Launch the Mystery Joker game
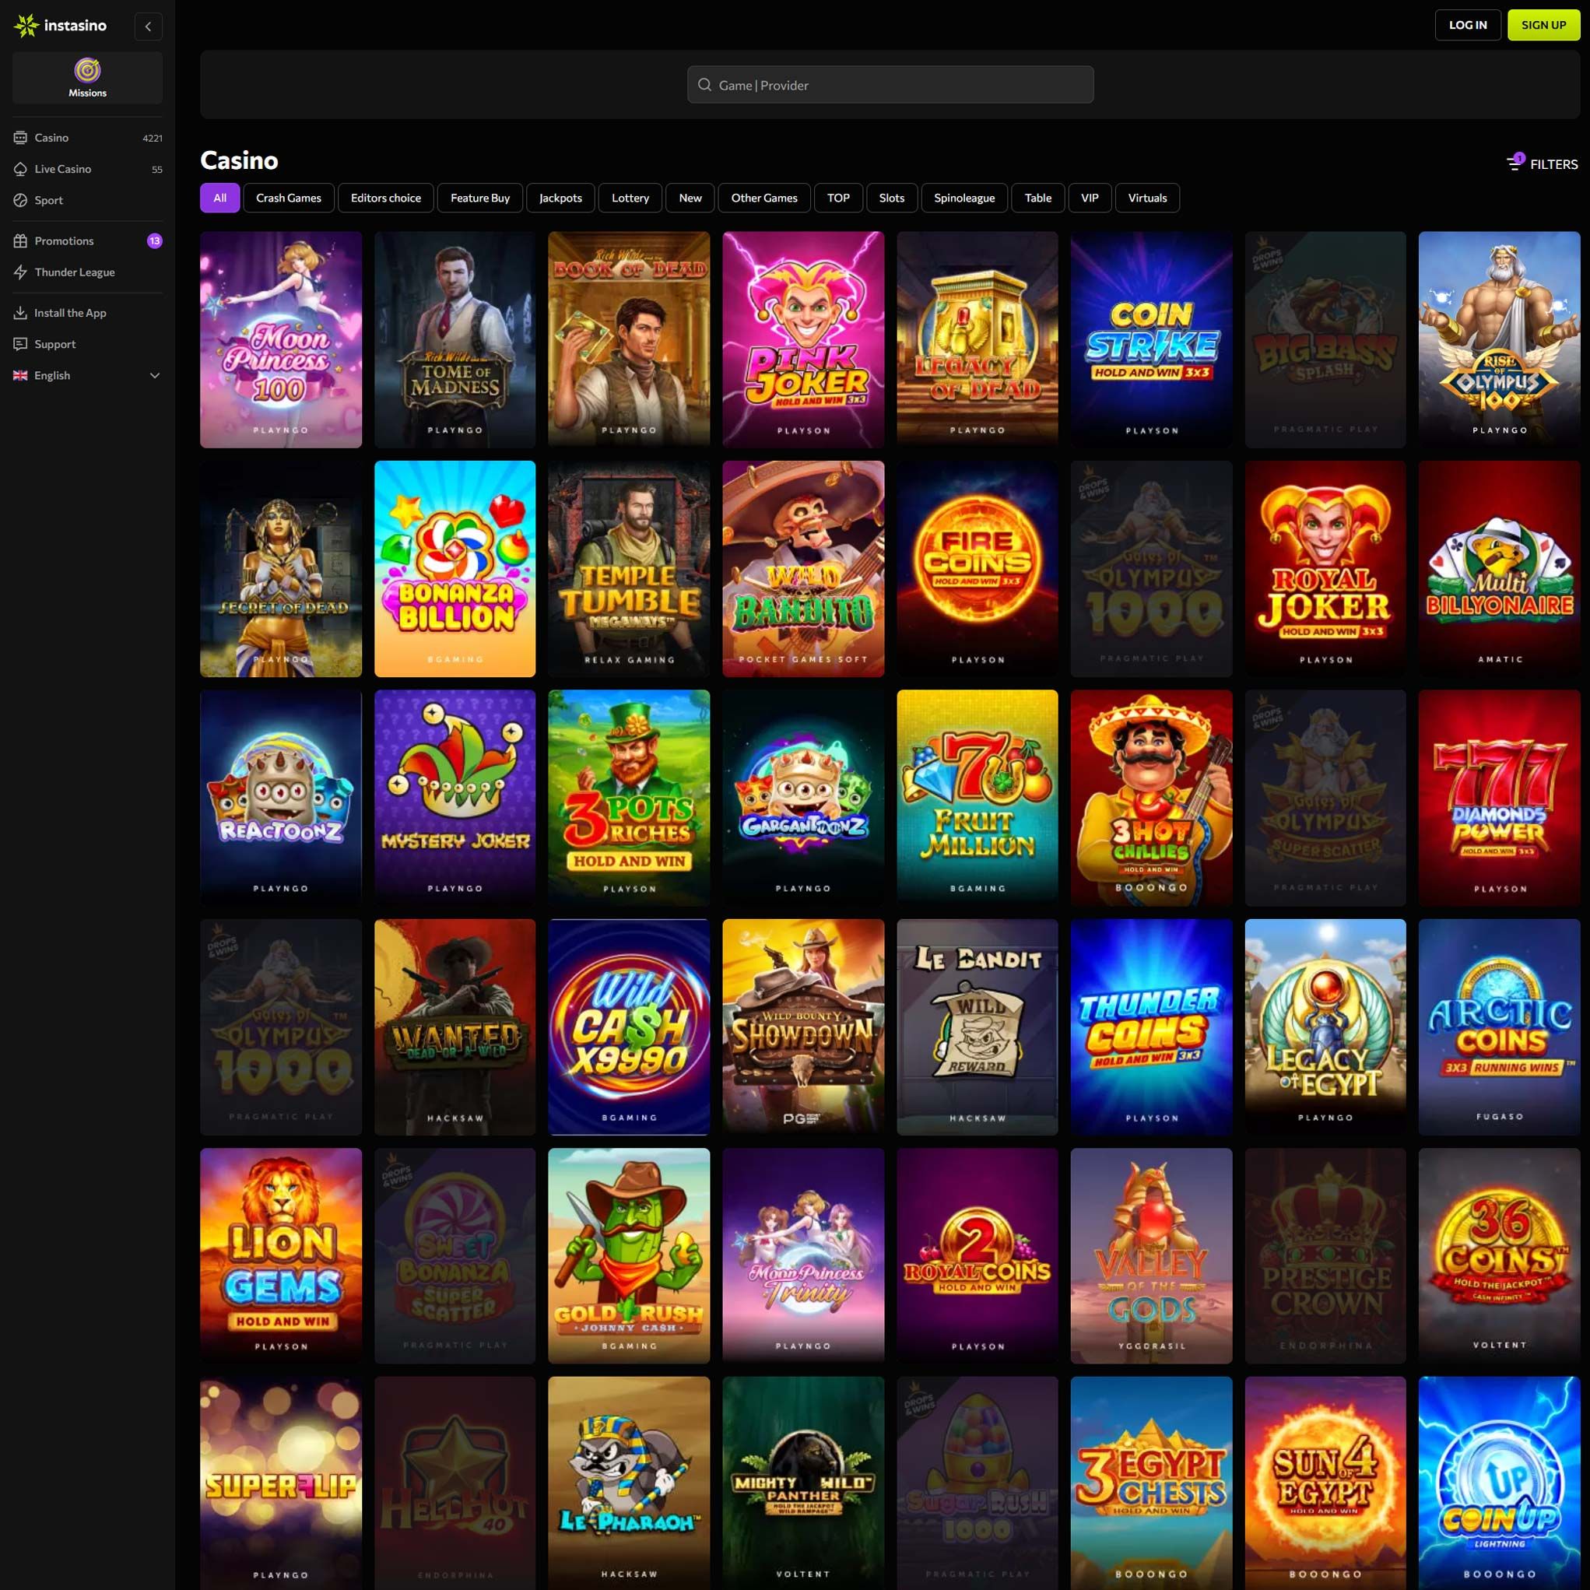The image size is (1590, 1590). pos(455,798)
